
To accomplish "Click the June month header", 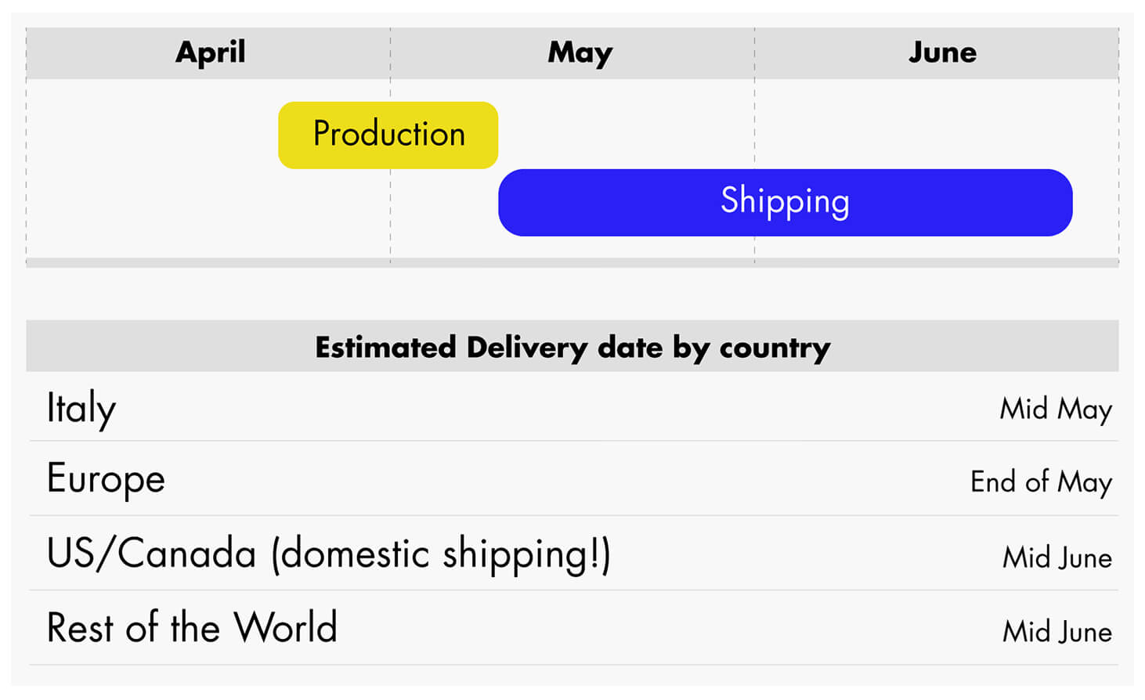I will tap(942, 52).
